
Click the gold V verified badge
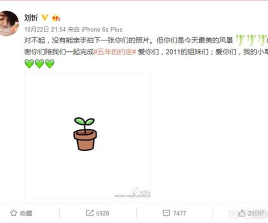[x=45, y=17]
